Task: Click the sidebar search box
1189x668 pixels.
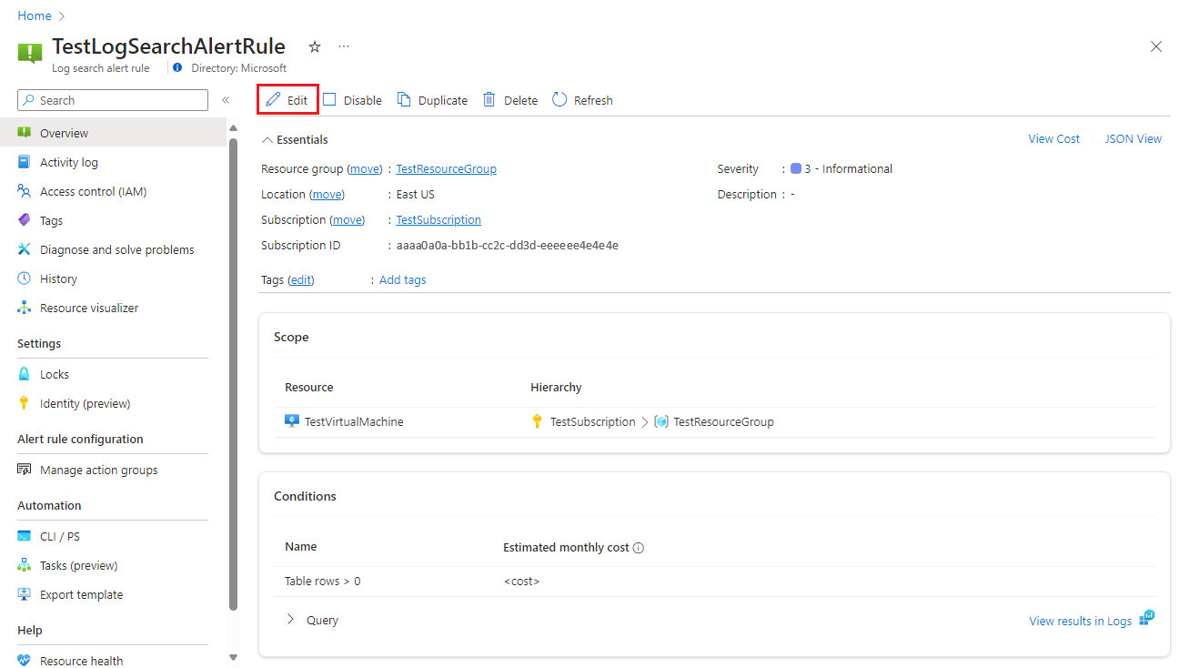Action: click(112, 100)
